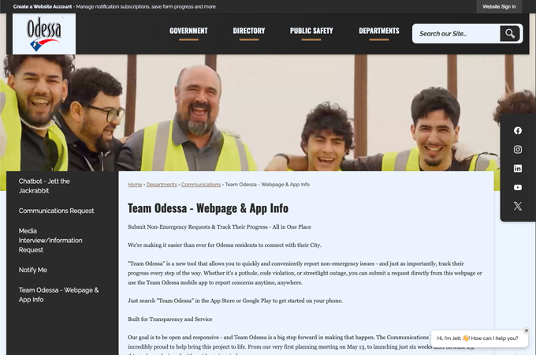Screen dimensions: 536x355
Task: Click into the Search our Site field
Action: pyautogui.click(x=457, y=33)
